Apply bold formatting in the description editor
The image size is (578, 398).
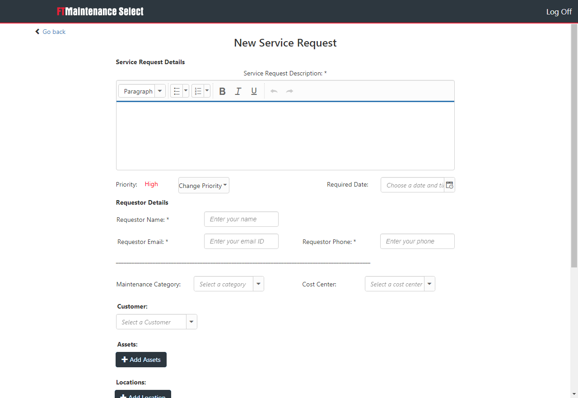click(222, 91)
